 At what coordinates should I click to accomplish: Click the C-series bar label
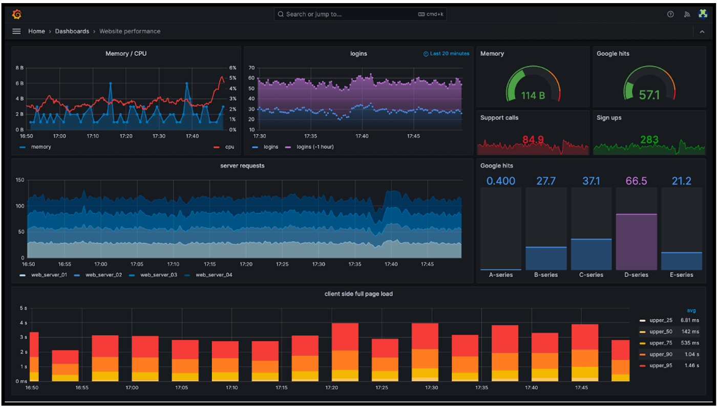click(591, 275)
